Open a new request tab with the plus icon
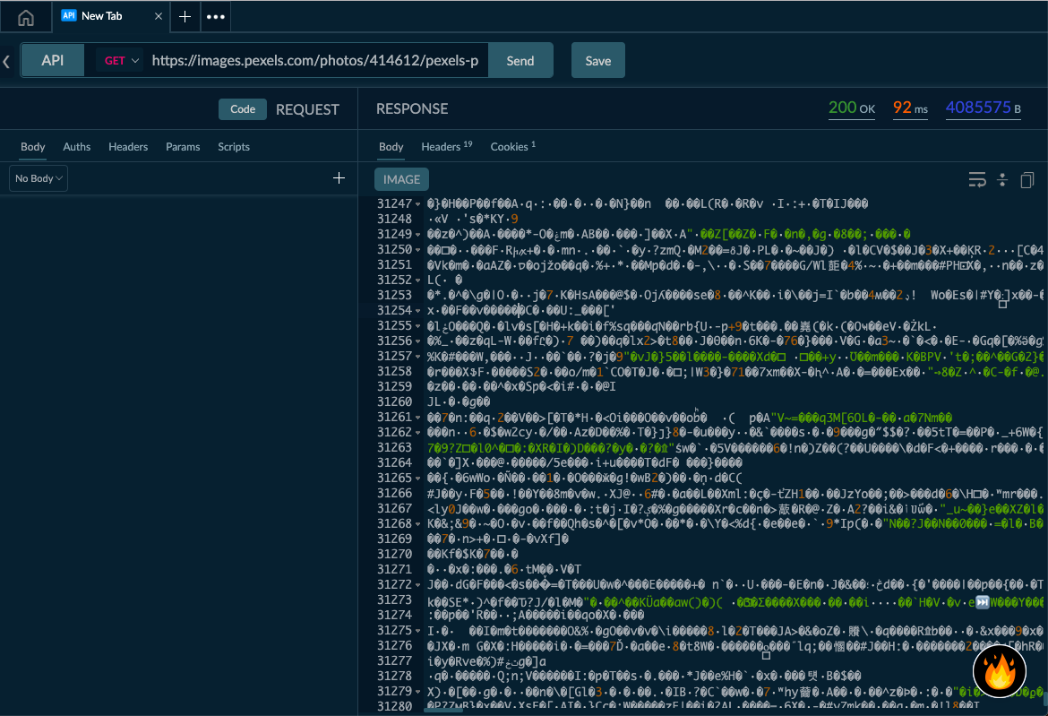This screenshot has width=1048, height=716. 185,16
